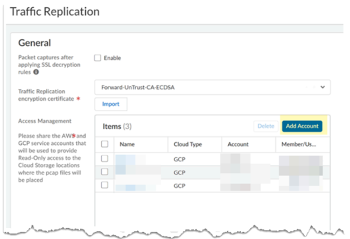Check the third GCP account row checkbox
This screenshot has height=239, width=350.
[x=105, y=185]
